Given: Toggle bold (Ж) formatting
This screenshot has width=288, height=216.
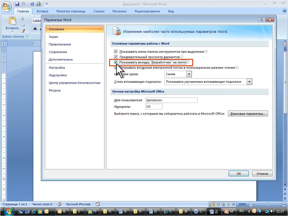Looking at the screenshot, I should pos(35,29).
